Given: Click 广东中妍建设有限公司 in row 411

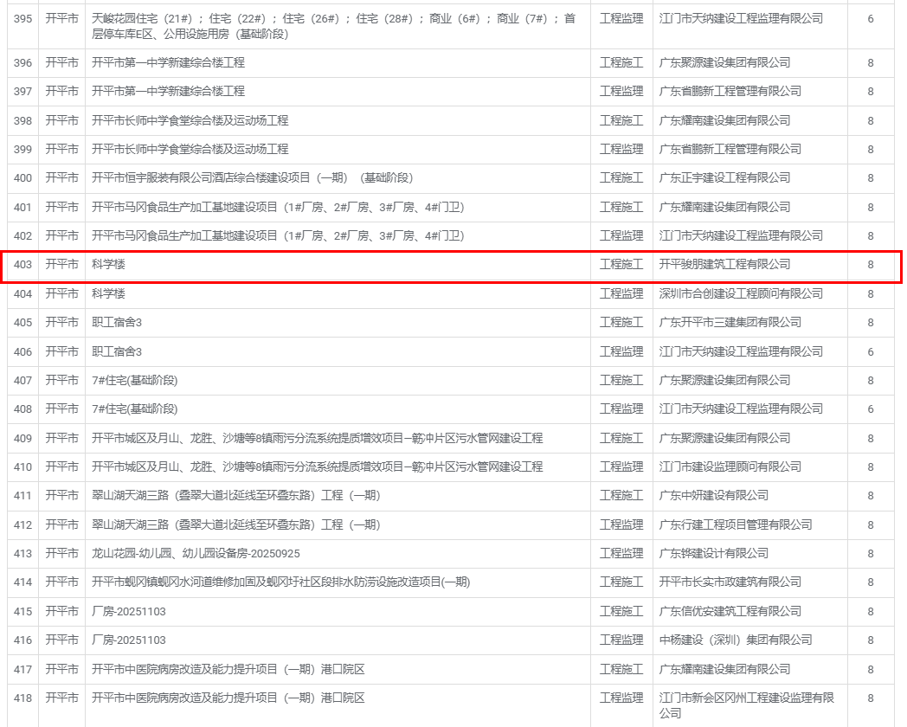Looking at the screenshot, I should pyautogui.click(x=713, y=495).
